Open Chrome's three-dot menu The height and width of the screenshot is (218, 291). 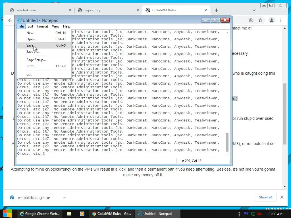[281, 20]
